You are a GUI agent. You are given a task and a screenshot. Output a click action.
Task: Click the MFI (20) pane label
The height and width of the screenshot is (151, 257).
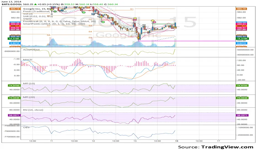pos(29,97)
